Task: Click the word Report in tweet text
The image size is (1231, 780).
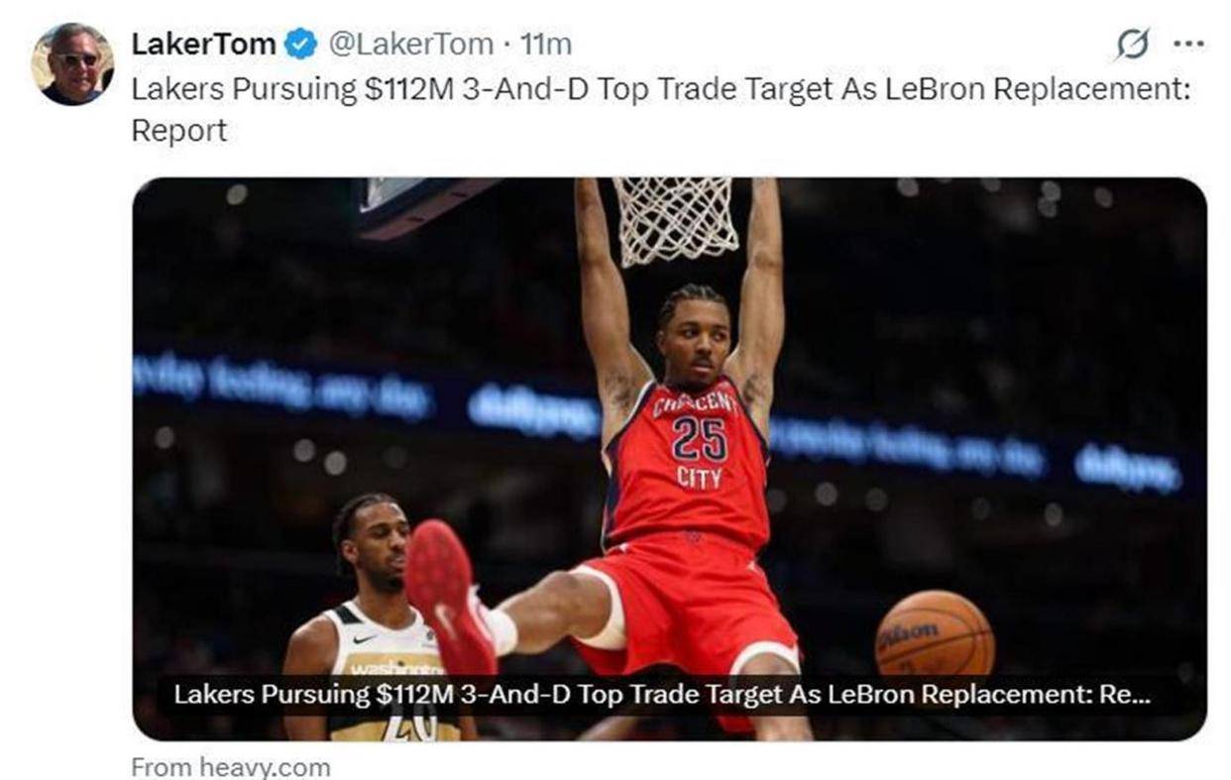Action: point(179,130)
